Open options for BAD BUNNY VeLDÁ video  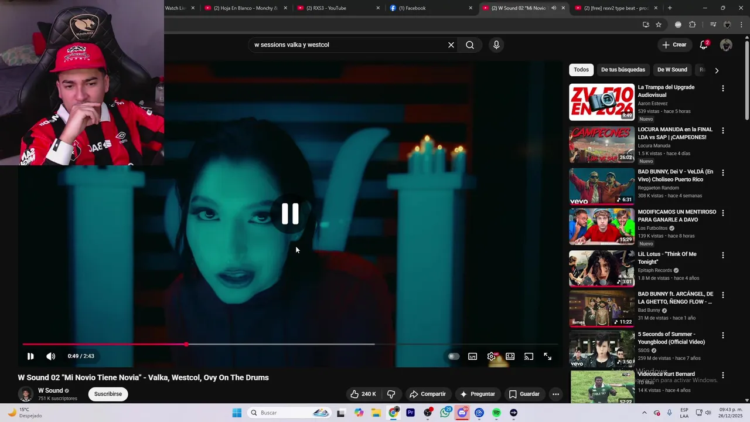[x=723, y=172]
